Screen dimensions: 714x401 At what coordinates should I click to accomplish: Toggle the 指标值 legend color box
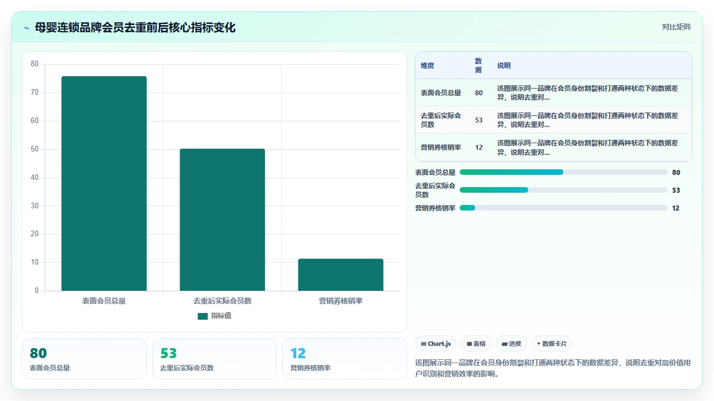(x=202, y=316)
